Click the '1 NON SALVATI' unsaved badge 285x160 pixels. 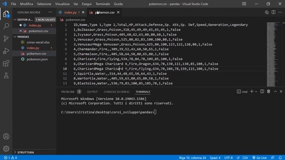coord(45,20)
